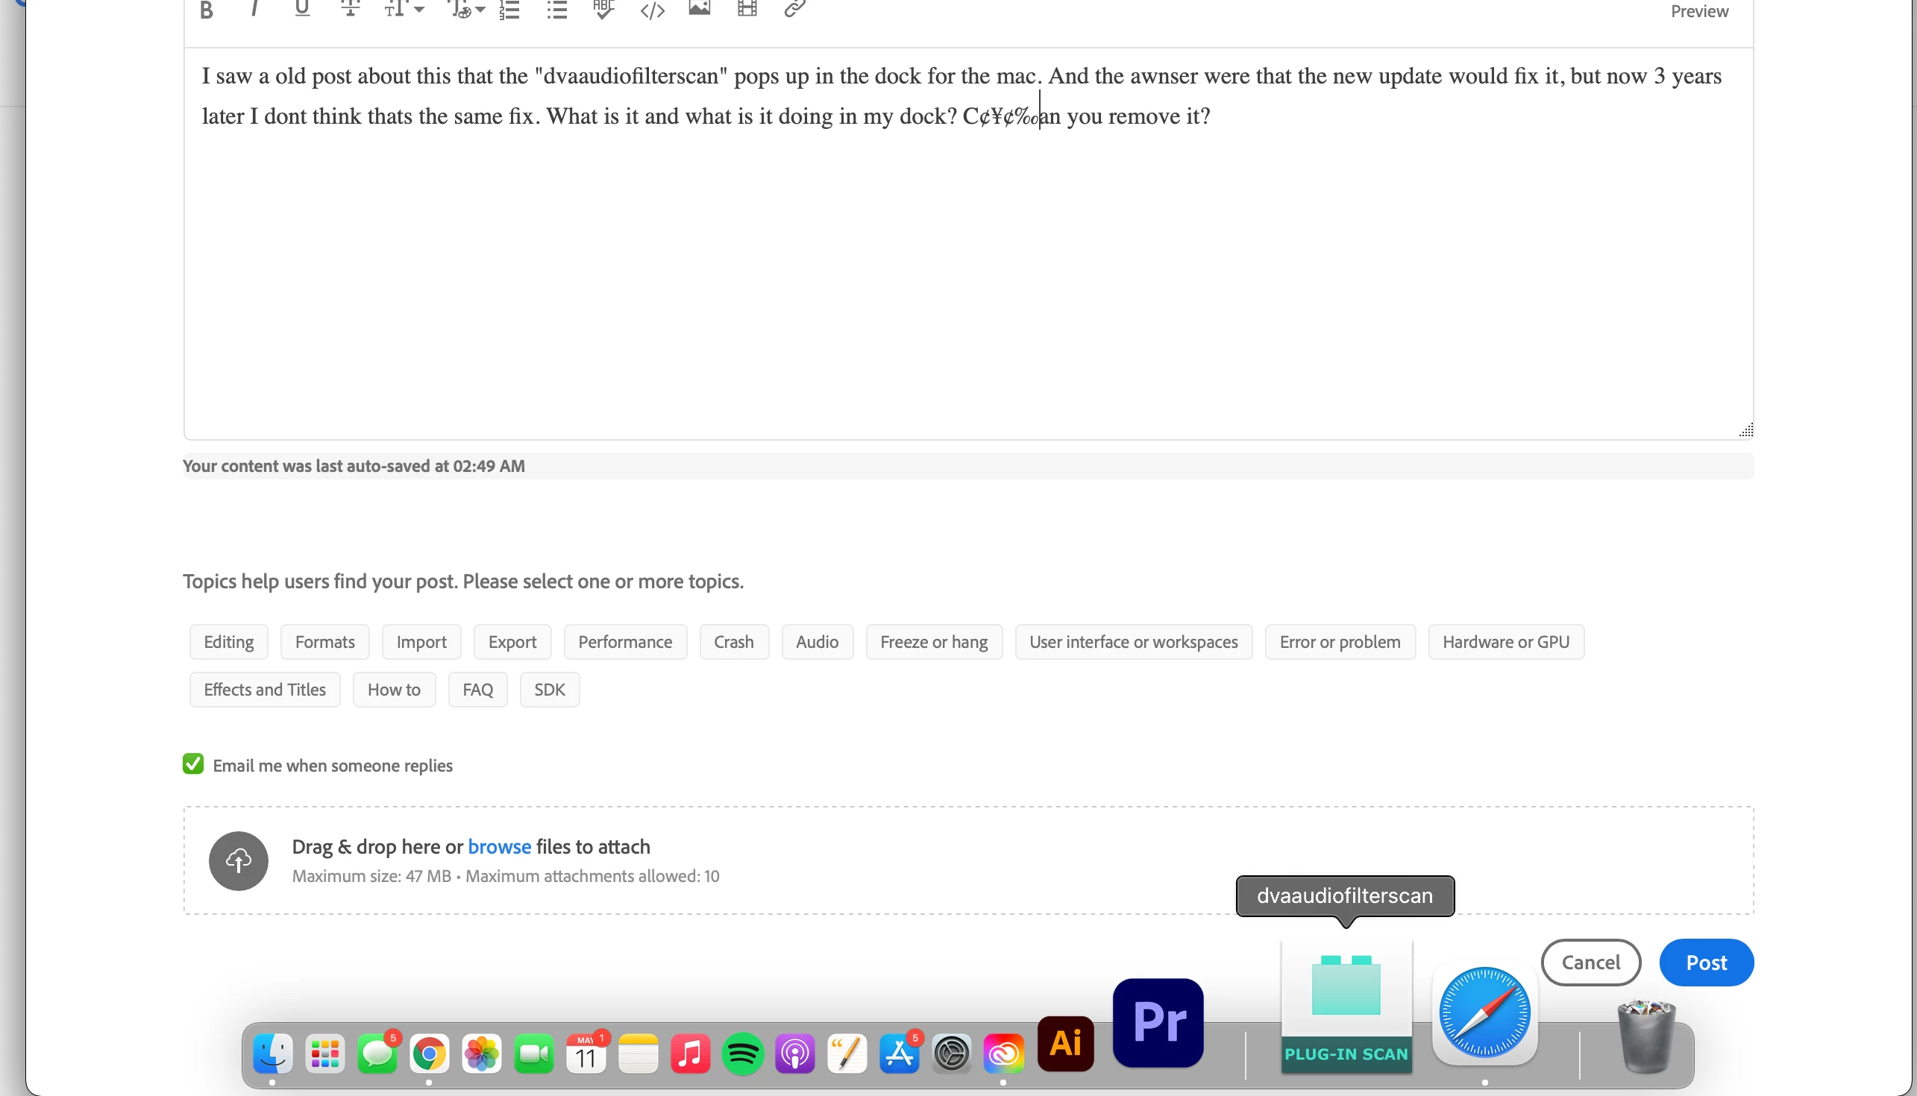The image size is (1917, 1096).
Task: Apply underline formatting
Action: (302, 9)
